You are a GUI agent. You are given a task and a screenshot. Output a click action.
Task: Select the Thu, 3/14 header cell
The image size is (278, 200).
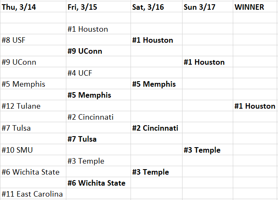click(x=33, y=7)
